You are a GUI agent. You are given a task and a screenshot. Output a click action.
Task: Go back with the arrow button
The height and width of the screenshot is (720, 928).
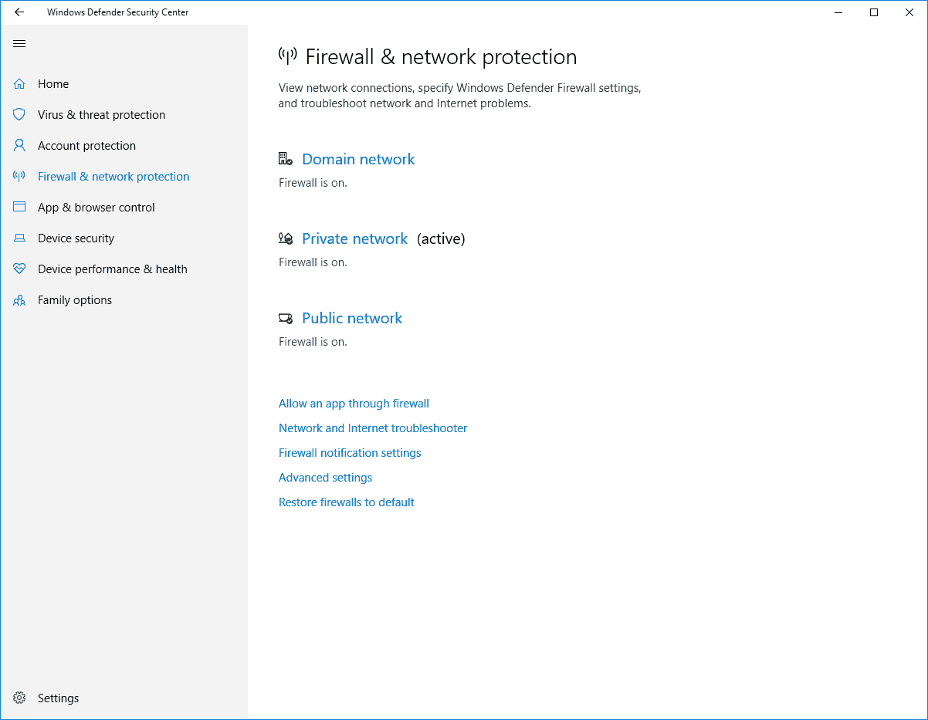click(x=19, y=12)
